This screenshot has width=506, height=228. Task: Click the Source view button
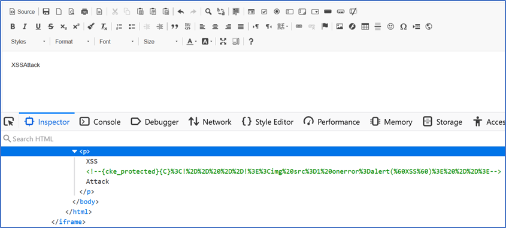[22, 12]
